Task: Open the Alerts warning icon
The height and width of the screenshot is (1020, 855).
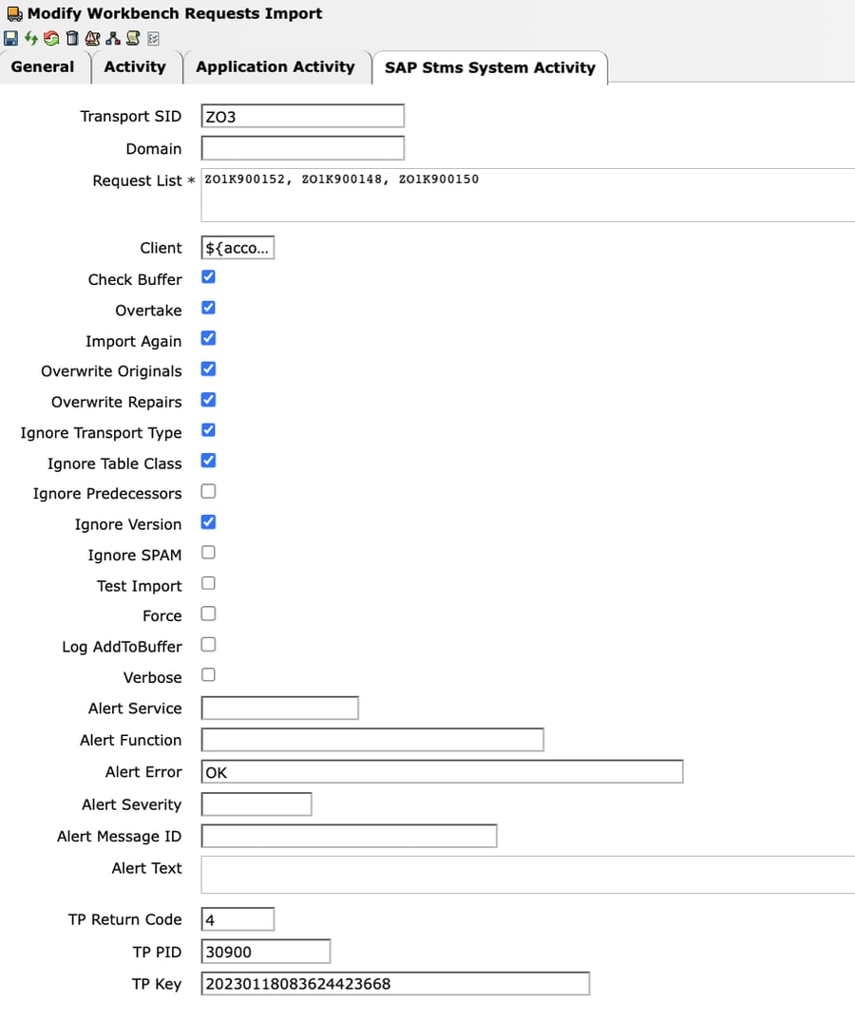Action: [x=92, y=38]
